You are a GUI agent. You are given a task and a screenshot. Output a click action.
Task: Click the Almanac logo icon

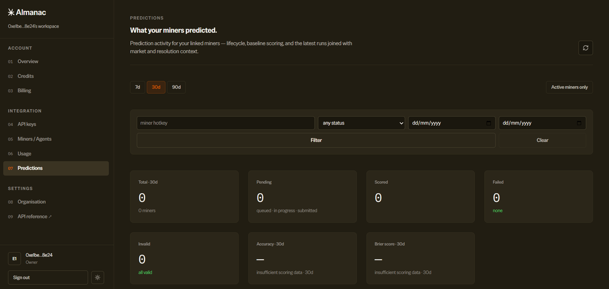tap(11, 12)
